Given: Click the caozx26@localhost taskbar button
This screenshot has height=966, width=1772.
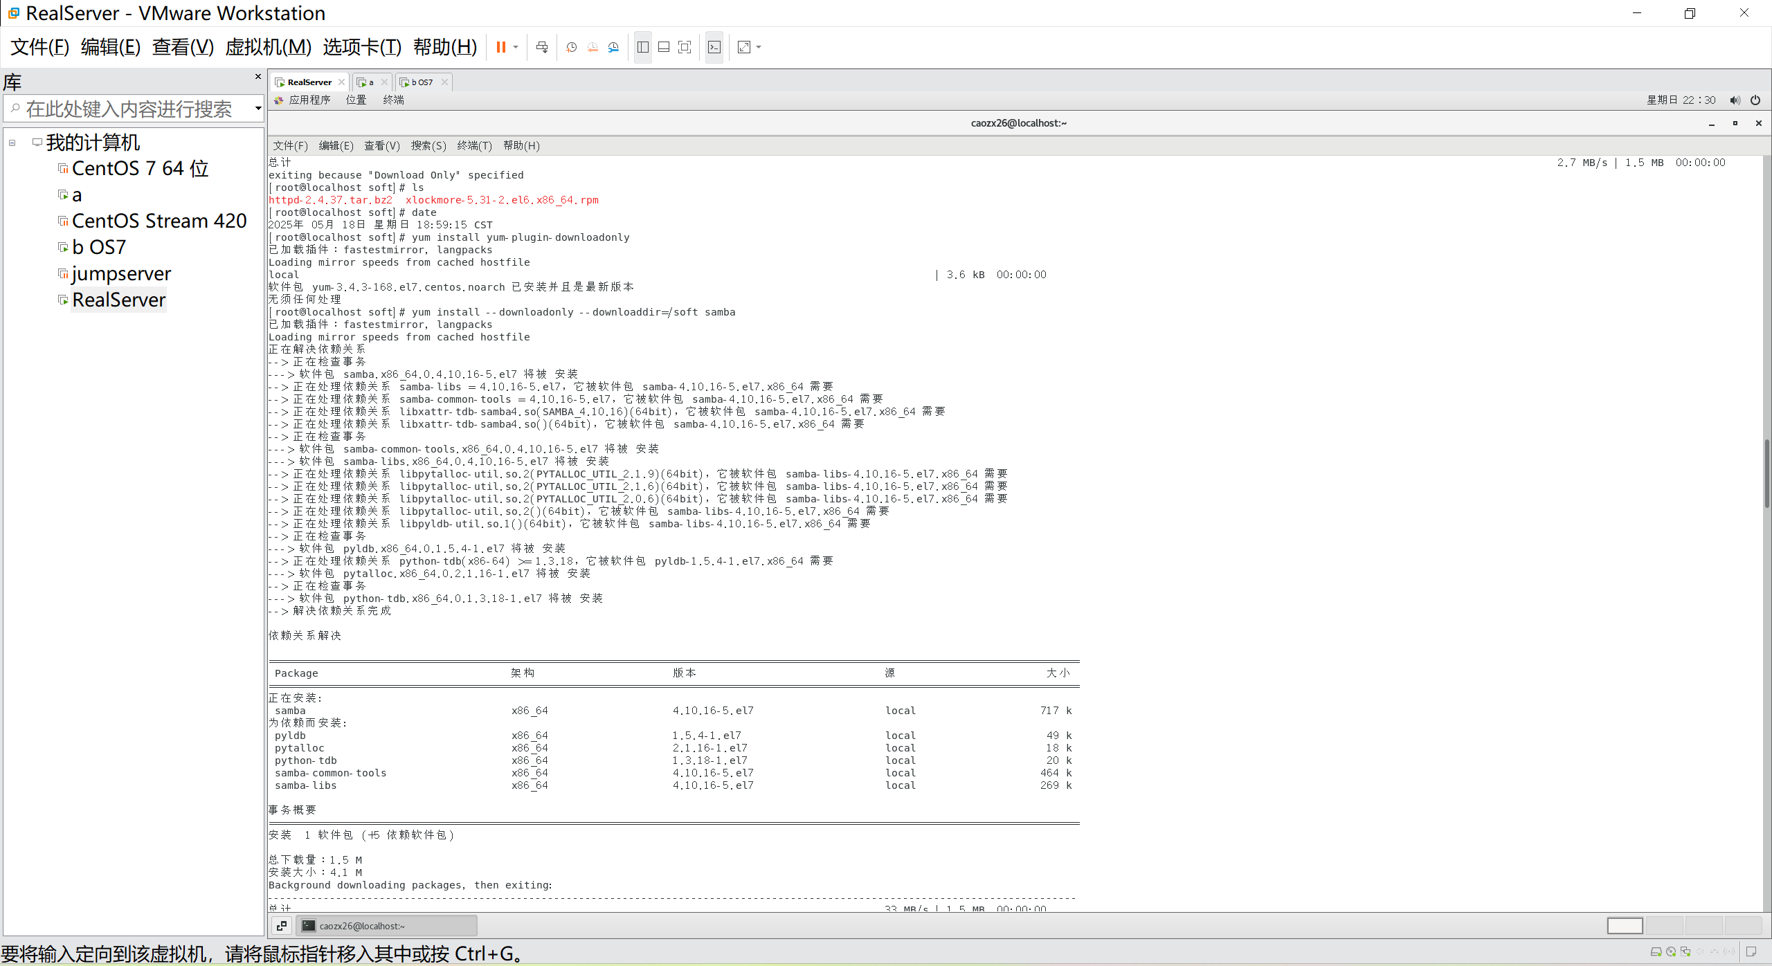Looking at the screenshot, I should click(x=386, y=926).
